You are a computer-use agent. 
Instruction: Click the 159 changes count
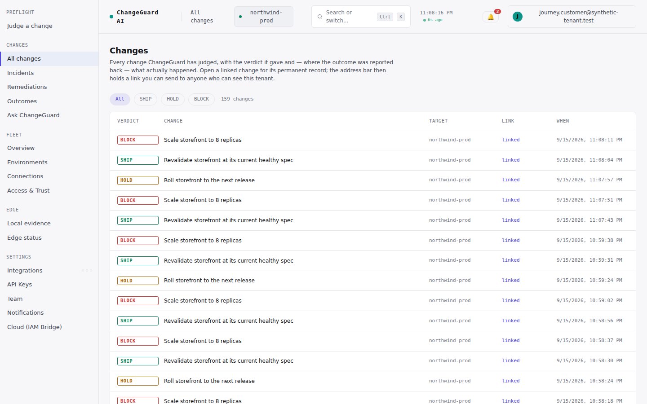[x=237, y=99]
